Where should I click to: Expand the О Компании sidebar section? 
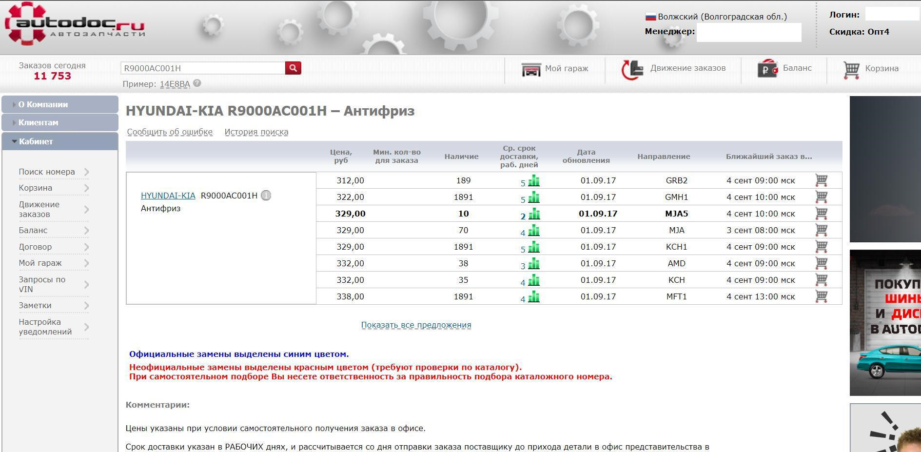click(43, 104)
